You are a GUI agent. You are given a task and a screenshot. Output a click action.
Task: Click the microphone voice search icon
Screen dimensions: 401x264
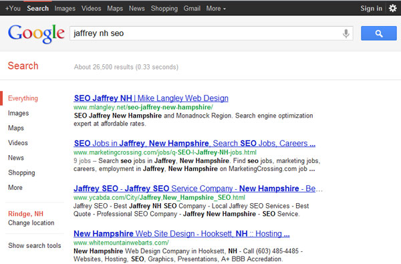pos(346,33)
